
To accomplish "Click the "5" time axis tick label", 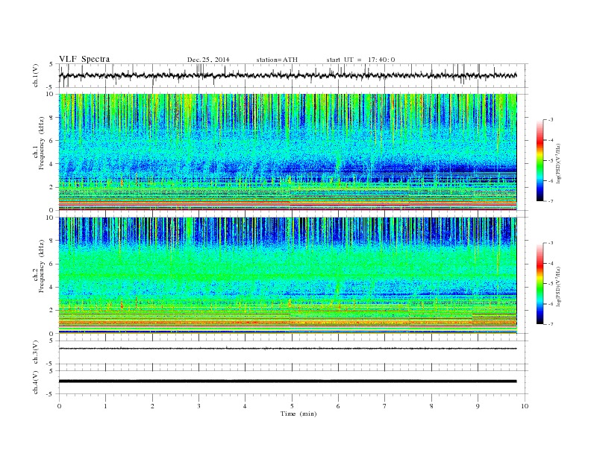I will click(292, 406).
